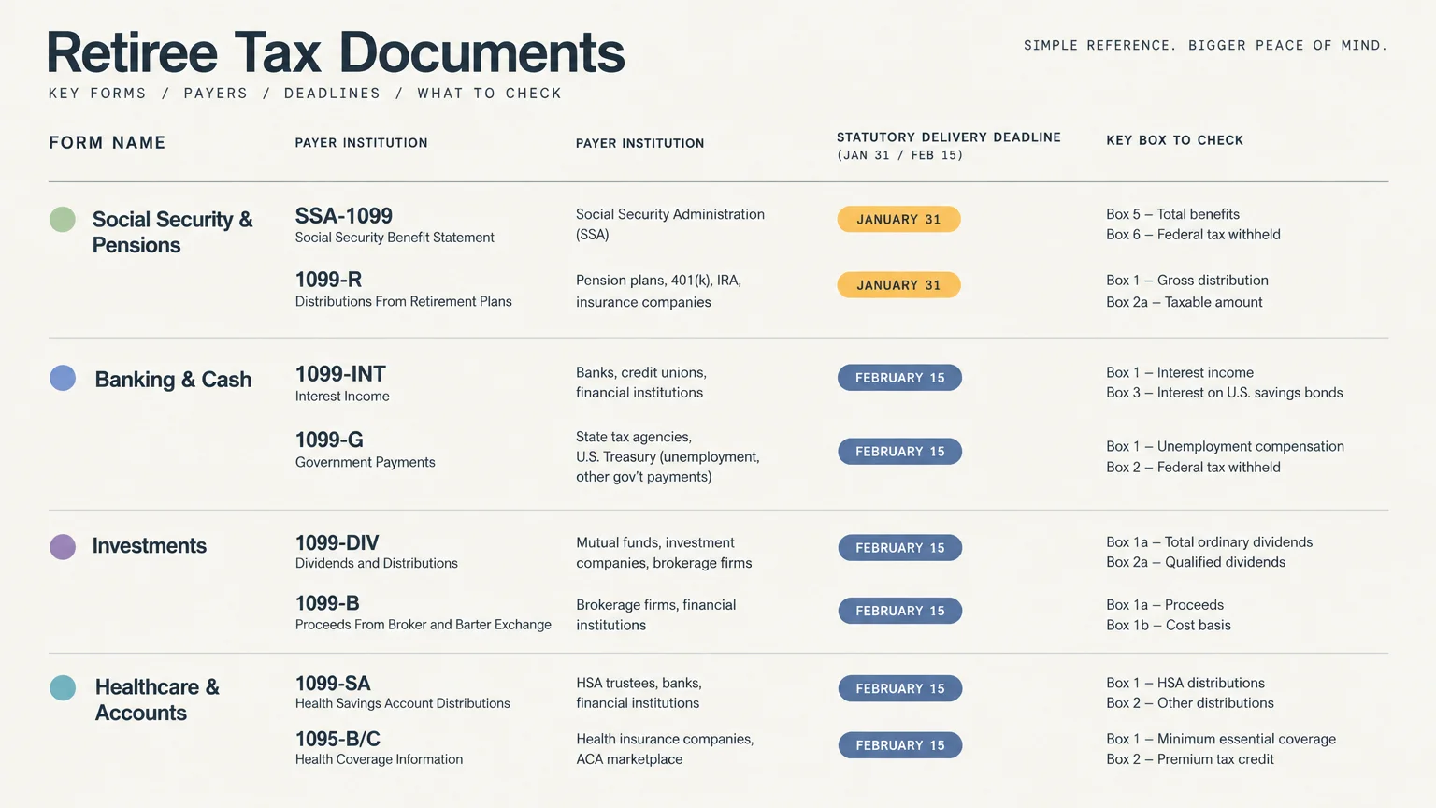
Task: Select "Proceeds From Broker and Barter Exchange" subtitle
Action: 424,625
